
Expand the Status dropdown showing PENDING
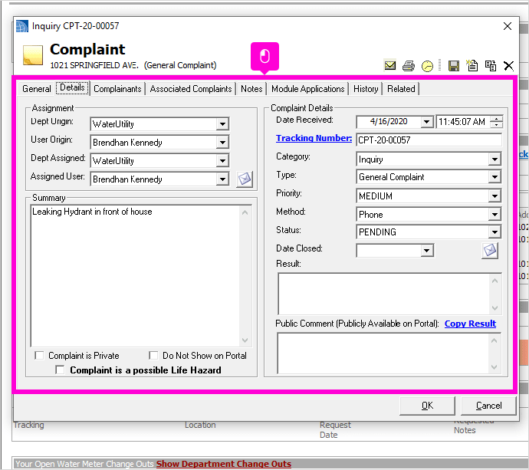pos(495,232)
